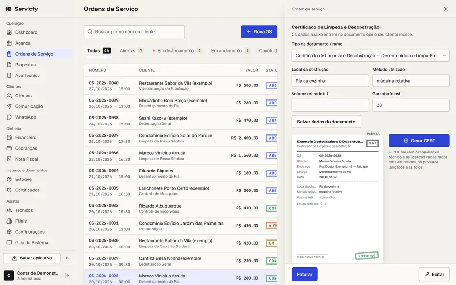Click the Agenda calendar icon
The width and height of the screenshot is (456, 285).
[x=9, y=43]
